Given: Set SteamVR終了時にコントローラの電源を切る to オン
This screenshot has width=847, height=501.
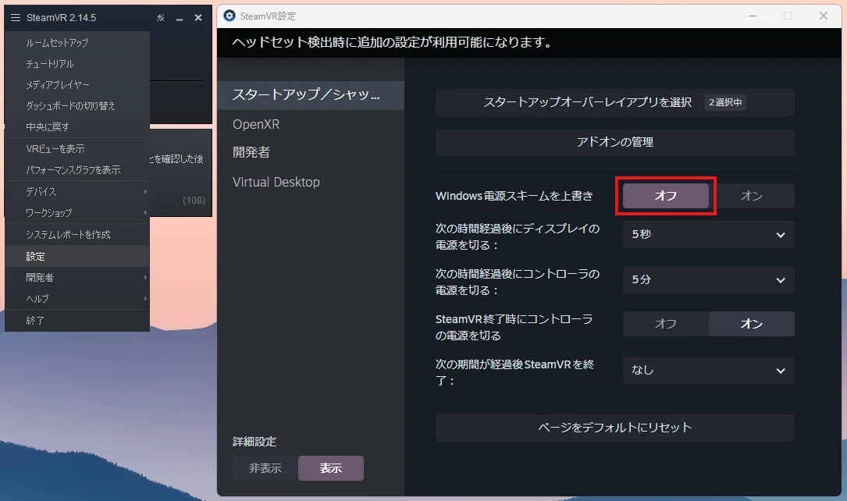Looking at the screenshot, I should (x=752, y=323).
